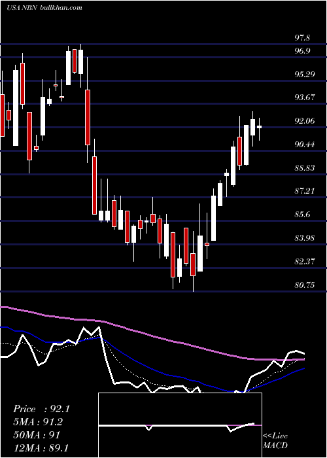Image resolution: width=327 pixels, height=458 pixels.
Task: Click the 88.83 price level label
Action: (x=304, y=168)
